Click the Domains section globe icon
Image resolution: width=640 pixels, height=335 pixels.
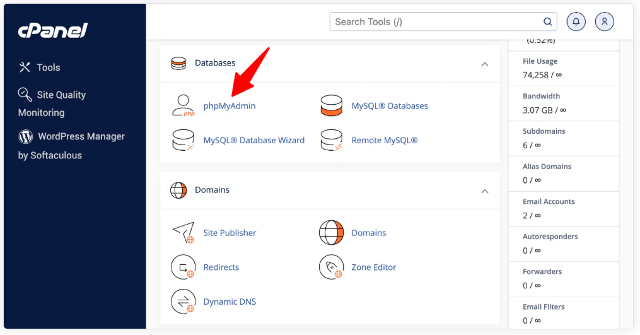pos(178,191)
